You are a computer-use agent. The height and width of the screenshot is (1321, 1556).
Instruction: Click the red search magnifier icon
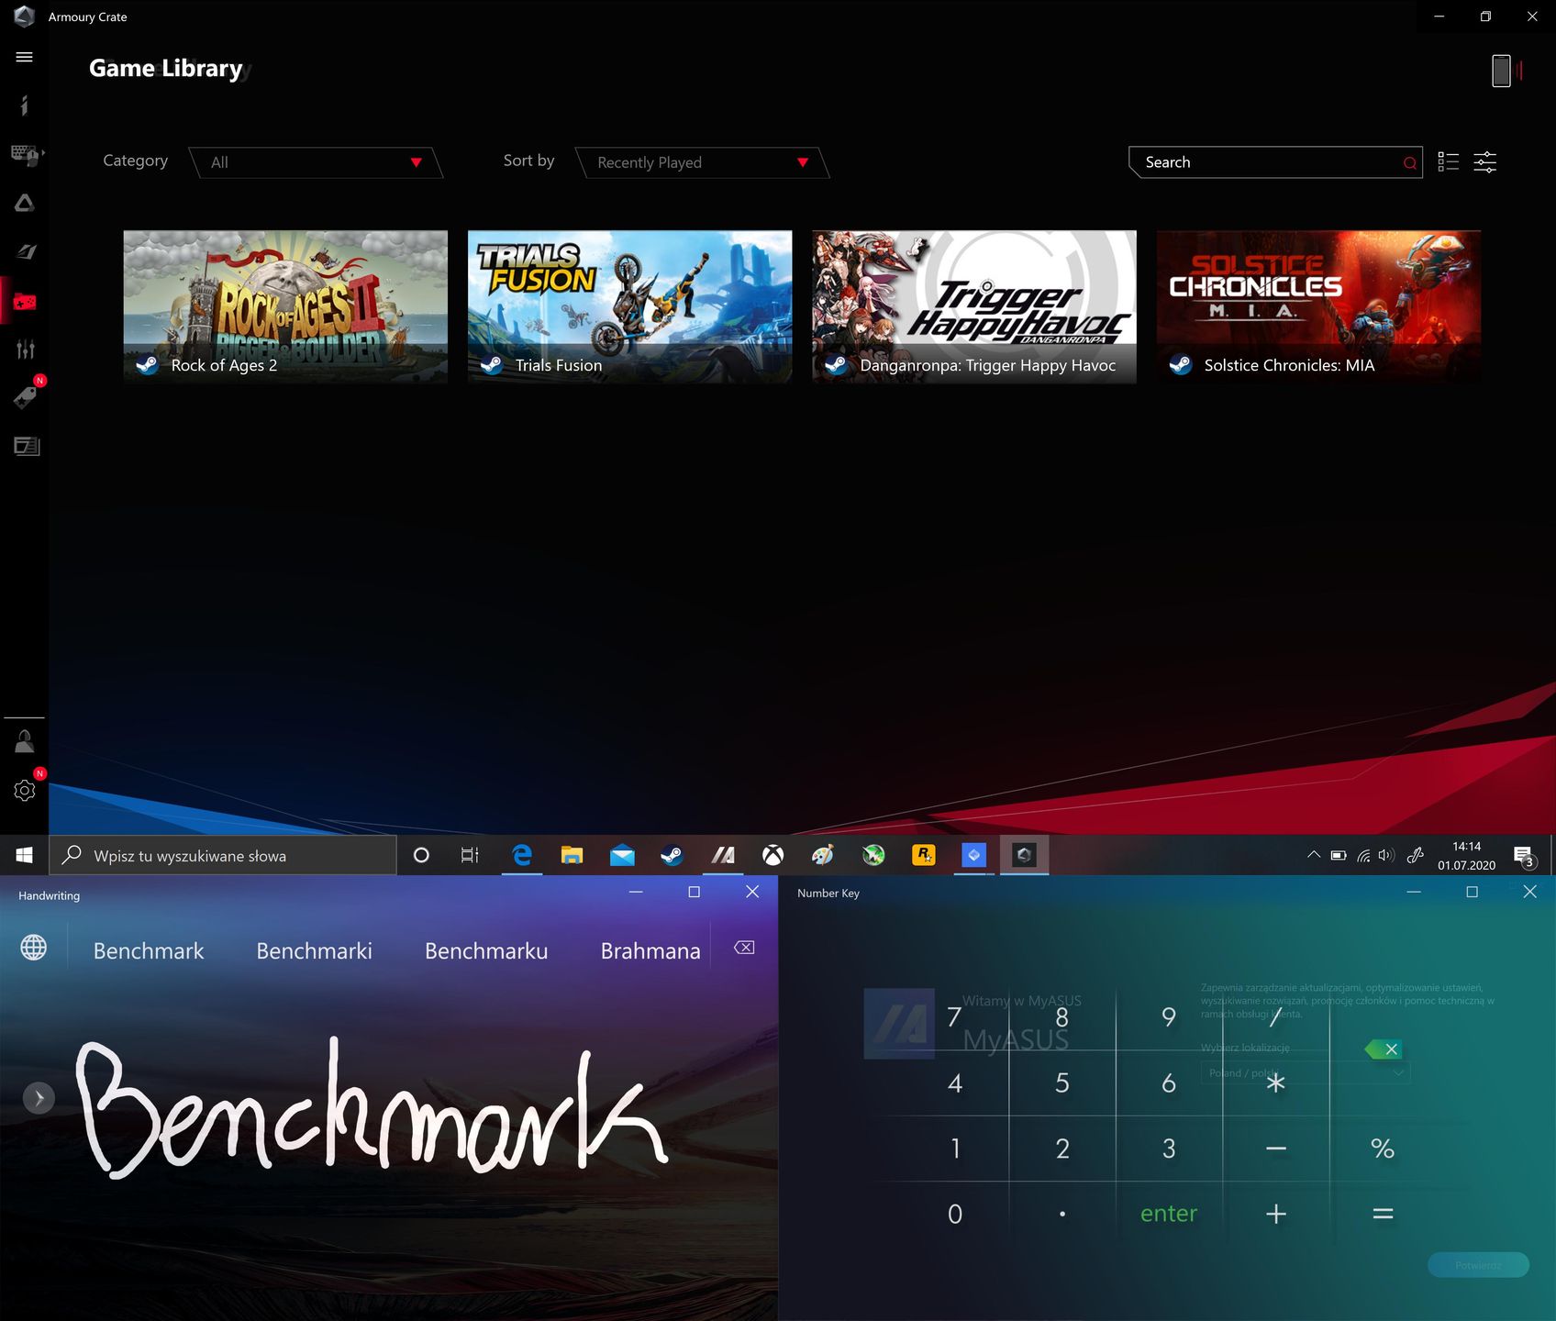click(x=1409, y=163)
